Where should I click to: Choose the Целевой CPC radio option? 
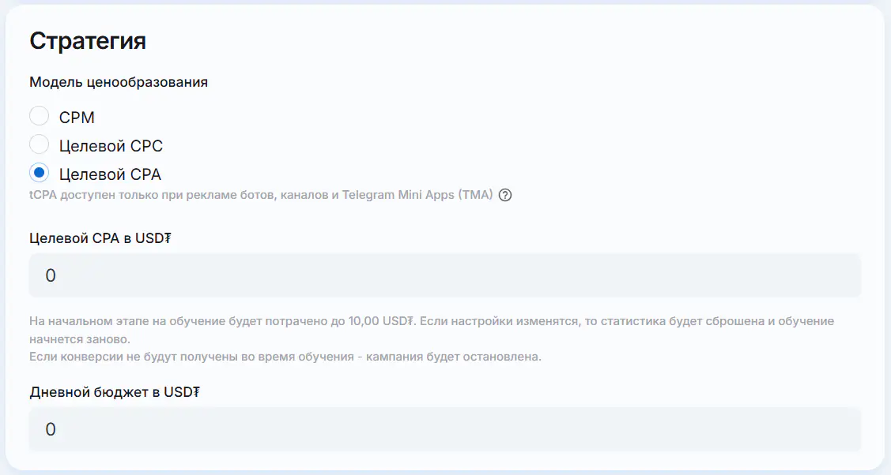pos(40,144)
